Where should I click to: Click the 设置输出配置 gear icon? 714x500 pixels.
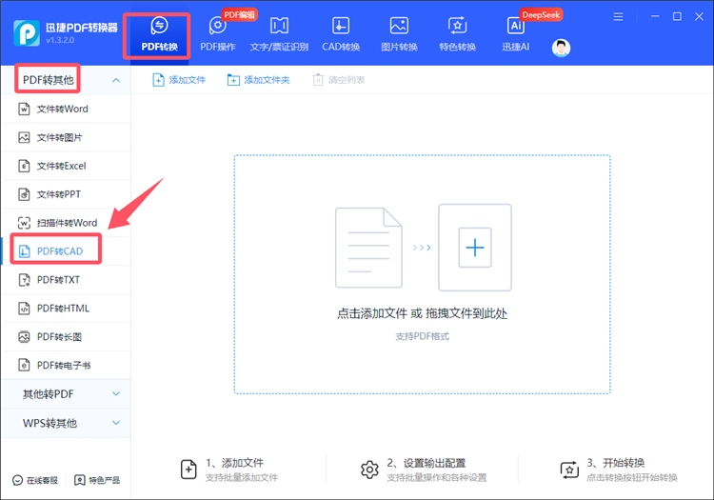pyautogui.click(x=369, y=470)
